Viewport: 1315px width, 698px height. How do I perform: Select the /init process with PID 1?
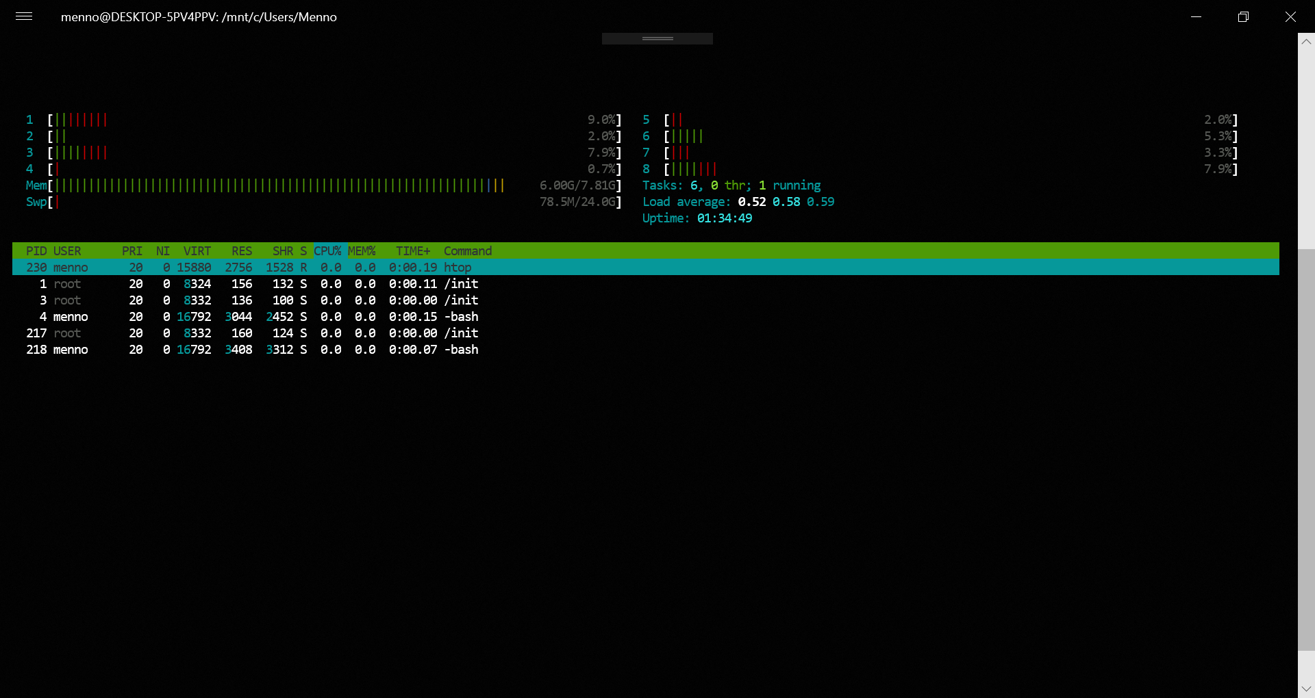274,283
